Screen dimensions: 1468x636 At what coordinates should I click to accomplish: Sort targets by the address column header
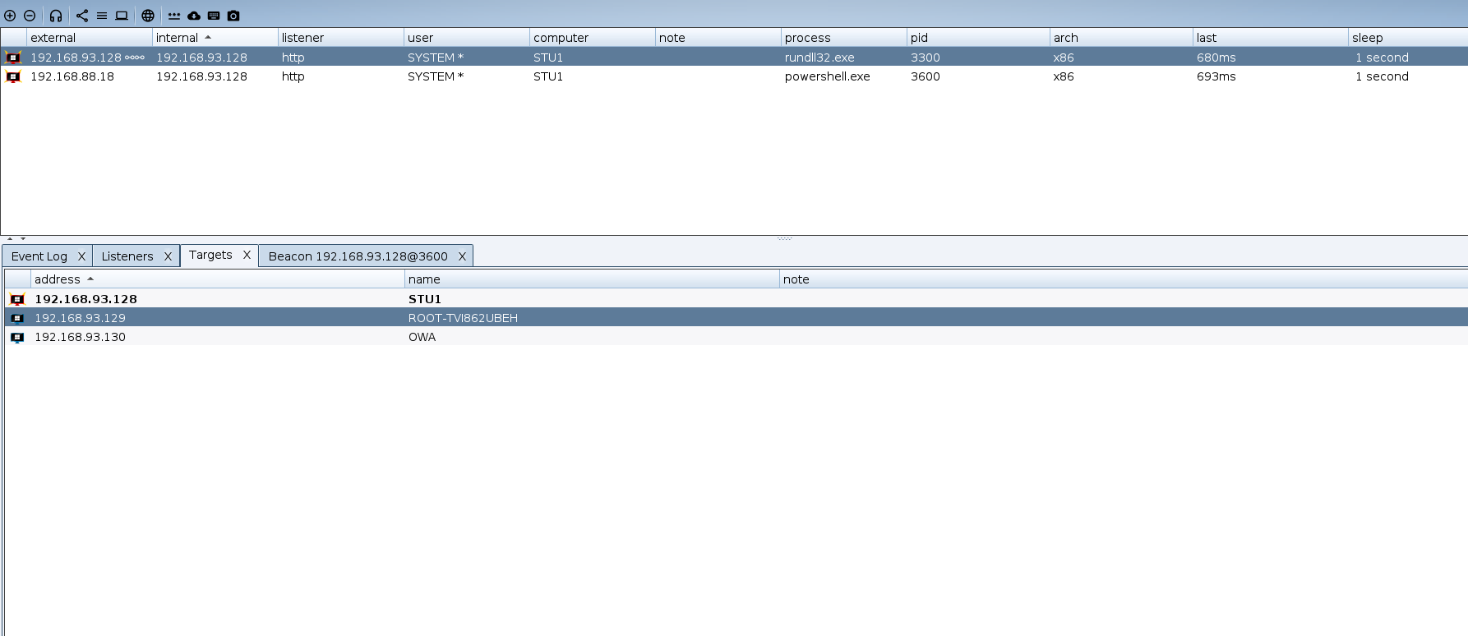tap(58, 279)
